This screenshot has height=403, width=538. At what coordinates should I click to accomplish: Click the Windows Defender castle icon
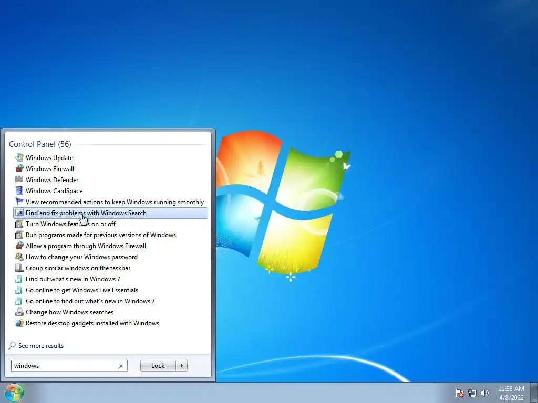(19, 179)
